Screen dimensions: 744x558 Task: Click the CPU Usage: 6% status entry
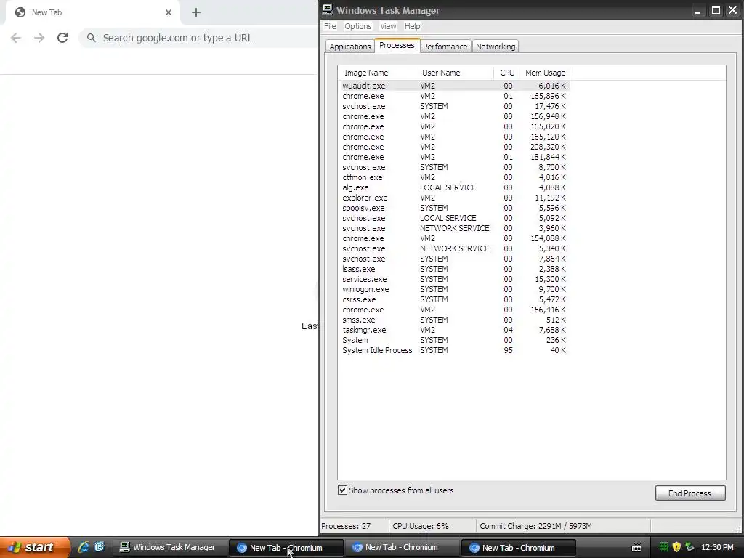click(432, 526)
